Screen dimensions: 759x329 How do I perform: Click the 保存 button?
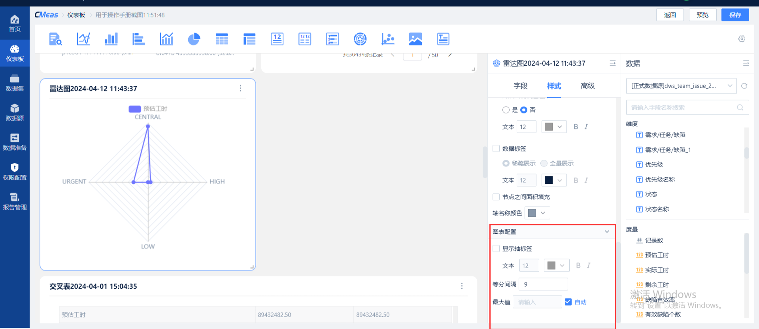tap(735, 15)
